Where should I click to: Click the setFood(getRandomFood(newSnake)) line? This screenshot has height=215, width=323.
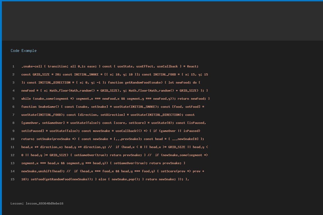(105, 179)
